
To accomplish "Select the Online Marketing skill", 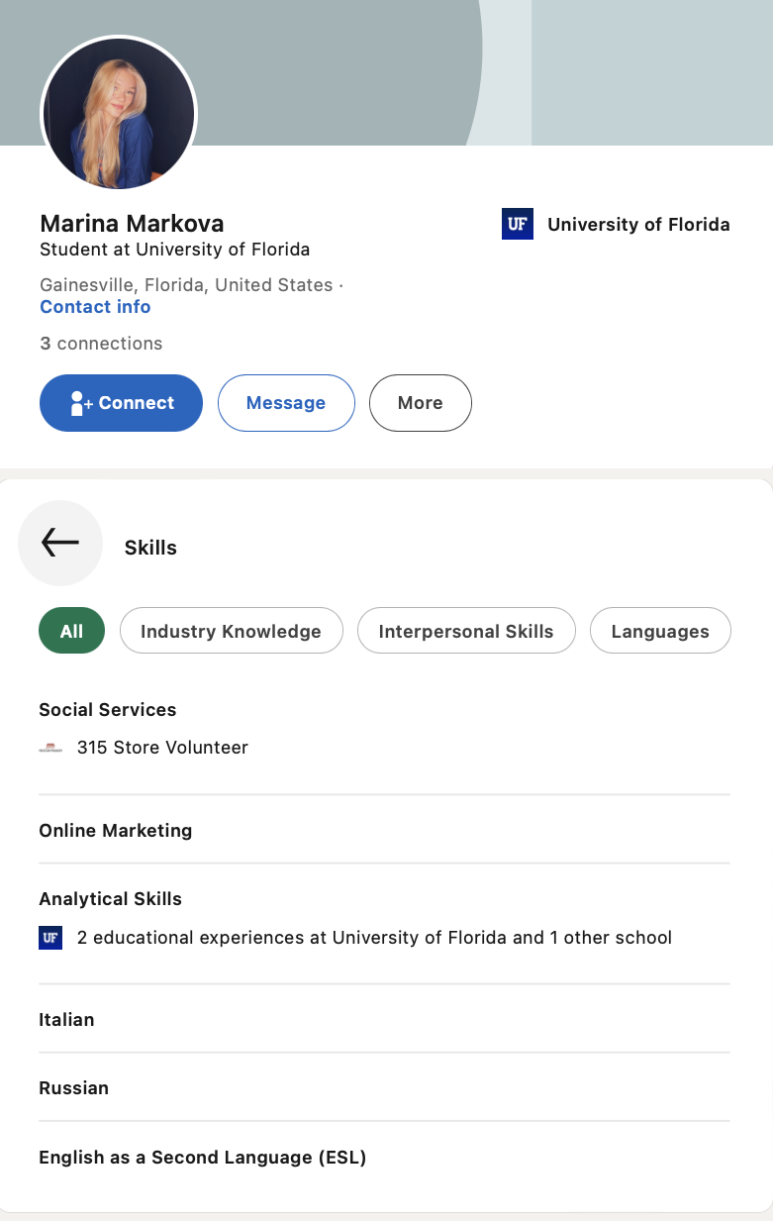I will tap(116, 831).
